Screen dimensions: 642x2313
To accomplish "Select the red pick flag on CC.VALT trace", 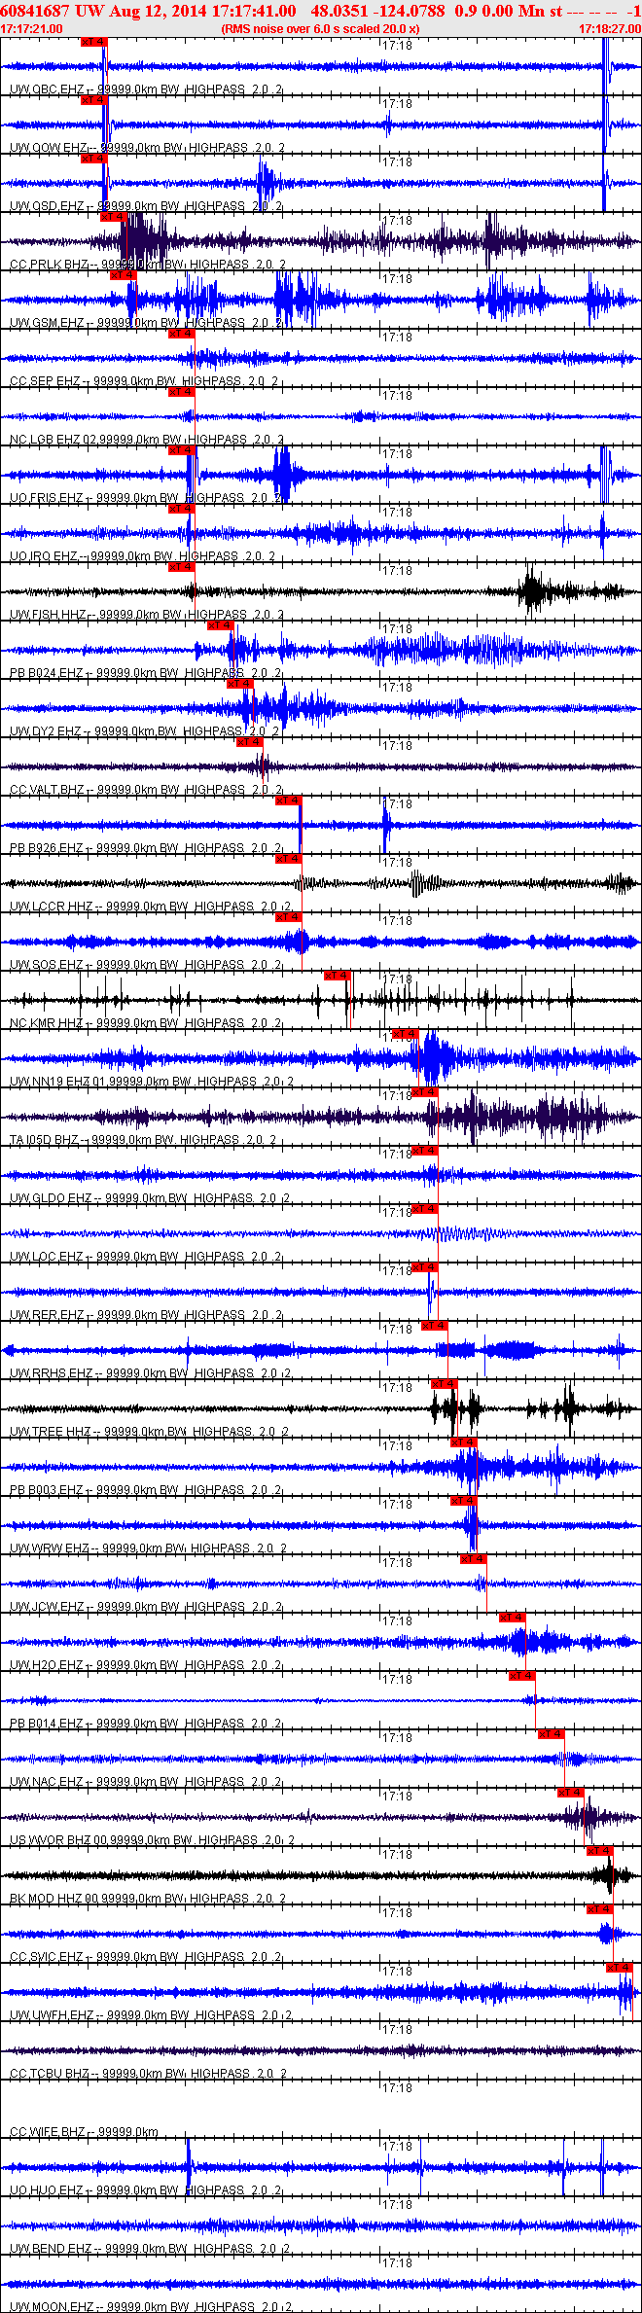I will (250, 742).
